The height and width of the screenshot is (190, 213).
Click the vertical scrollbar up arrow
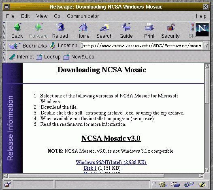(207, 66)
